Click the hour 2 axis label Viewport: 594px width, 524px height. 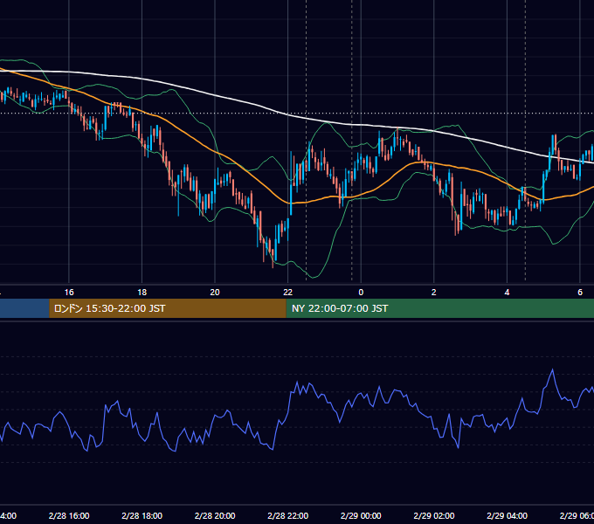(434, 293)
